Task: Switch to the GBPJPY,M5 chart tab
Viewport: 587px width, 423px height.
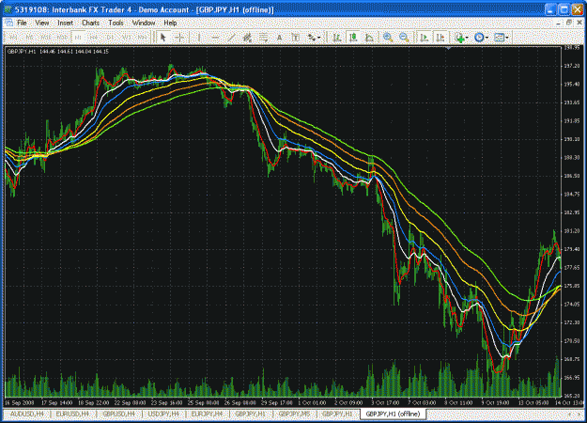Action: click(294, 414)
